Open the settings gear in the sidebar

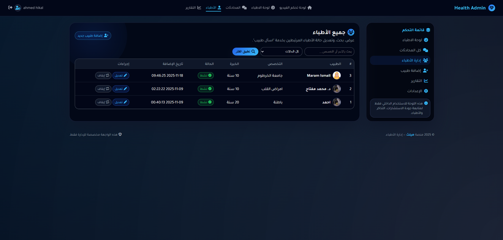coord(426,91)
